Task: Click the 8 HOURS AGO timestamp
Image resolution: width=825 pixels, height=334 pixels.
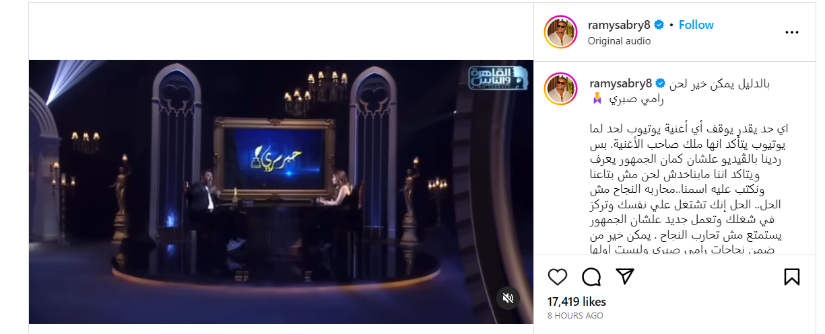Action: 575,315
